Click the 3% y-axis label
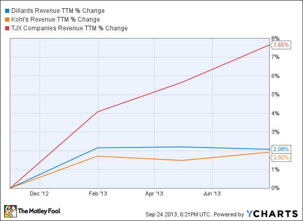Image resolution: width=303 pixels, height=221 pixels. (275, 132)
